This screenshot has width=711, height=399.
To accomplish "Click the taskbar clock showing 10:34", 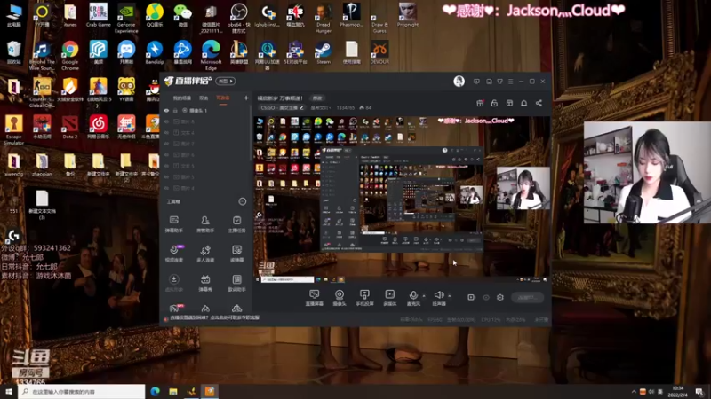I will tap(677, 391).
